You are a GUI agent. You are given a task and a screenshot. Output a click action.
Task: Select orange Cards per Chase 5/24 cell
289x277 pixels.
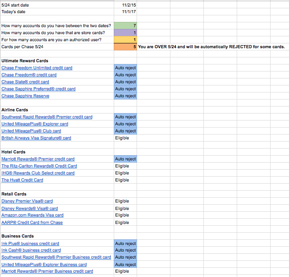coord(125,47)
